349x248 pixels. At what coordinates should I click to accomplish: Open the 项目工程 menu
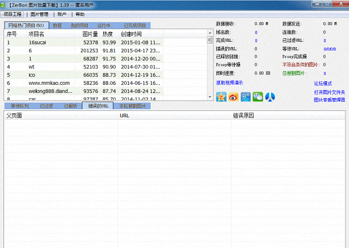(12, 14)
